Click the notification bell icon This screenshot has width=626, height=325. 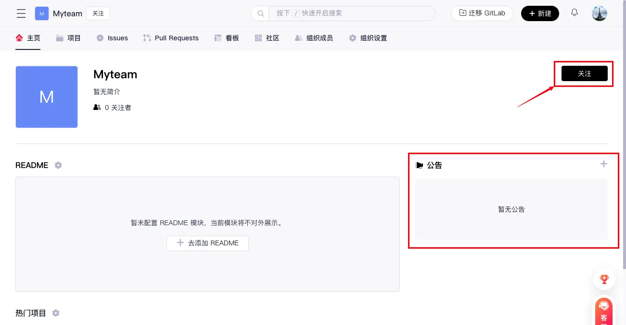click(574, 13)
